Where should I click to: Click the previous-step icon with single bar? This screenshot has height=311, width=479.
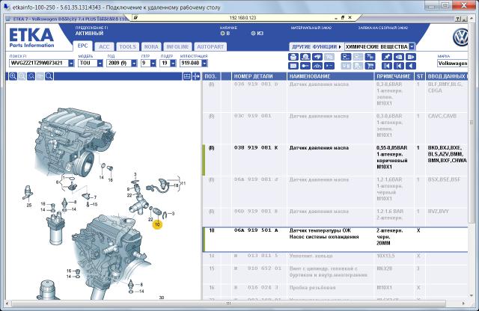click(399, 66)
